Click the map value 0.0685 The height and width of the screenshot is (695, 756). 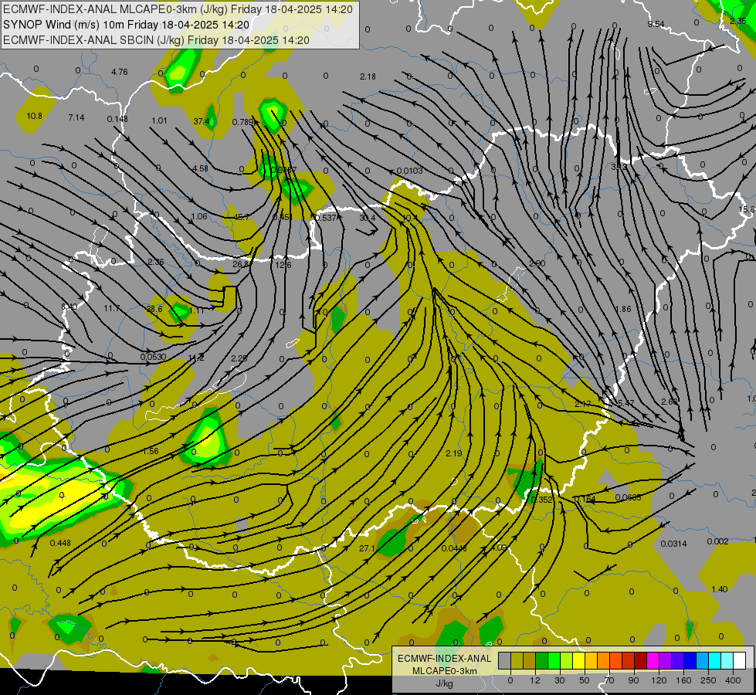coord(629,497)
